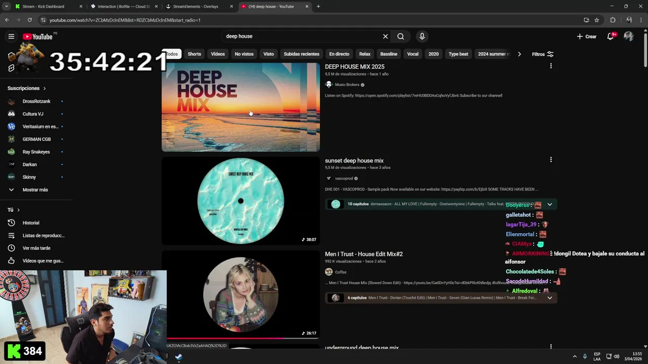
Task: Bookmark this page with the star
Action: pos(597,20)
